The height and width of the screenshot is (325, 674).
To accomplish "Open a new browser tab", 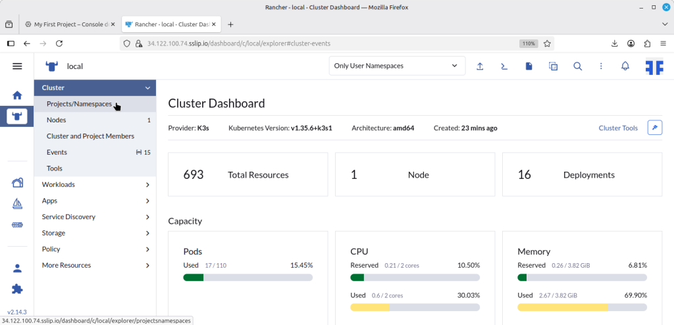I will tap(230, 24).
